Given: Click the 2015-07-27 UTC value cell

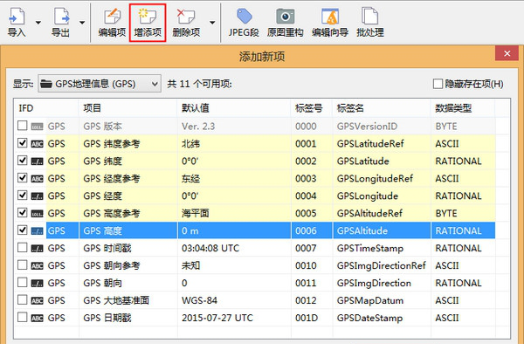Looking at the screenshot, I should tap(217, 318).
